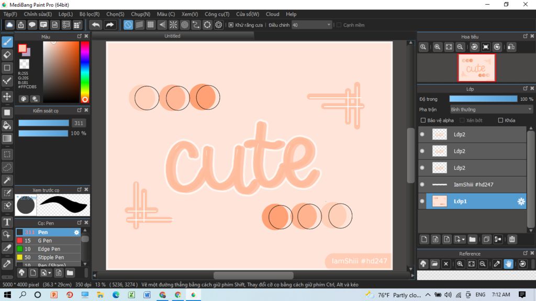Open the Windows Start menu
536x301 pixels.
tap(7, 295)
